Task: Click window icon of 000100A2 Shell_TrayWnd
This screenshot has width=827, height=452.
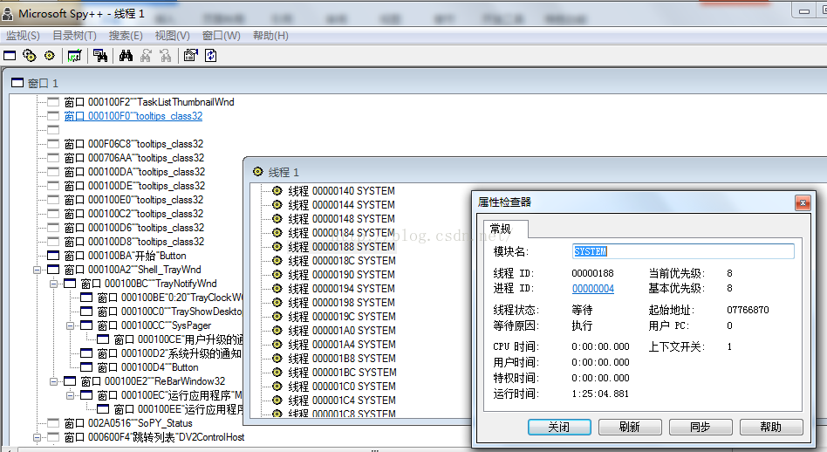Action: click(53, 270)
